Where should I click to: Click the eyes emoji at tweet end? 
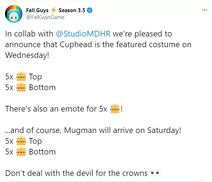coord(156,173)
